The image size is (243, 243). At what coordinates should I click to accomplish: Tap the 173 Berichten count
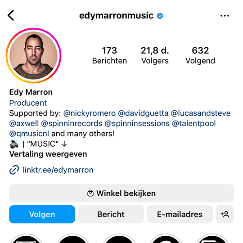109,55
